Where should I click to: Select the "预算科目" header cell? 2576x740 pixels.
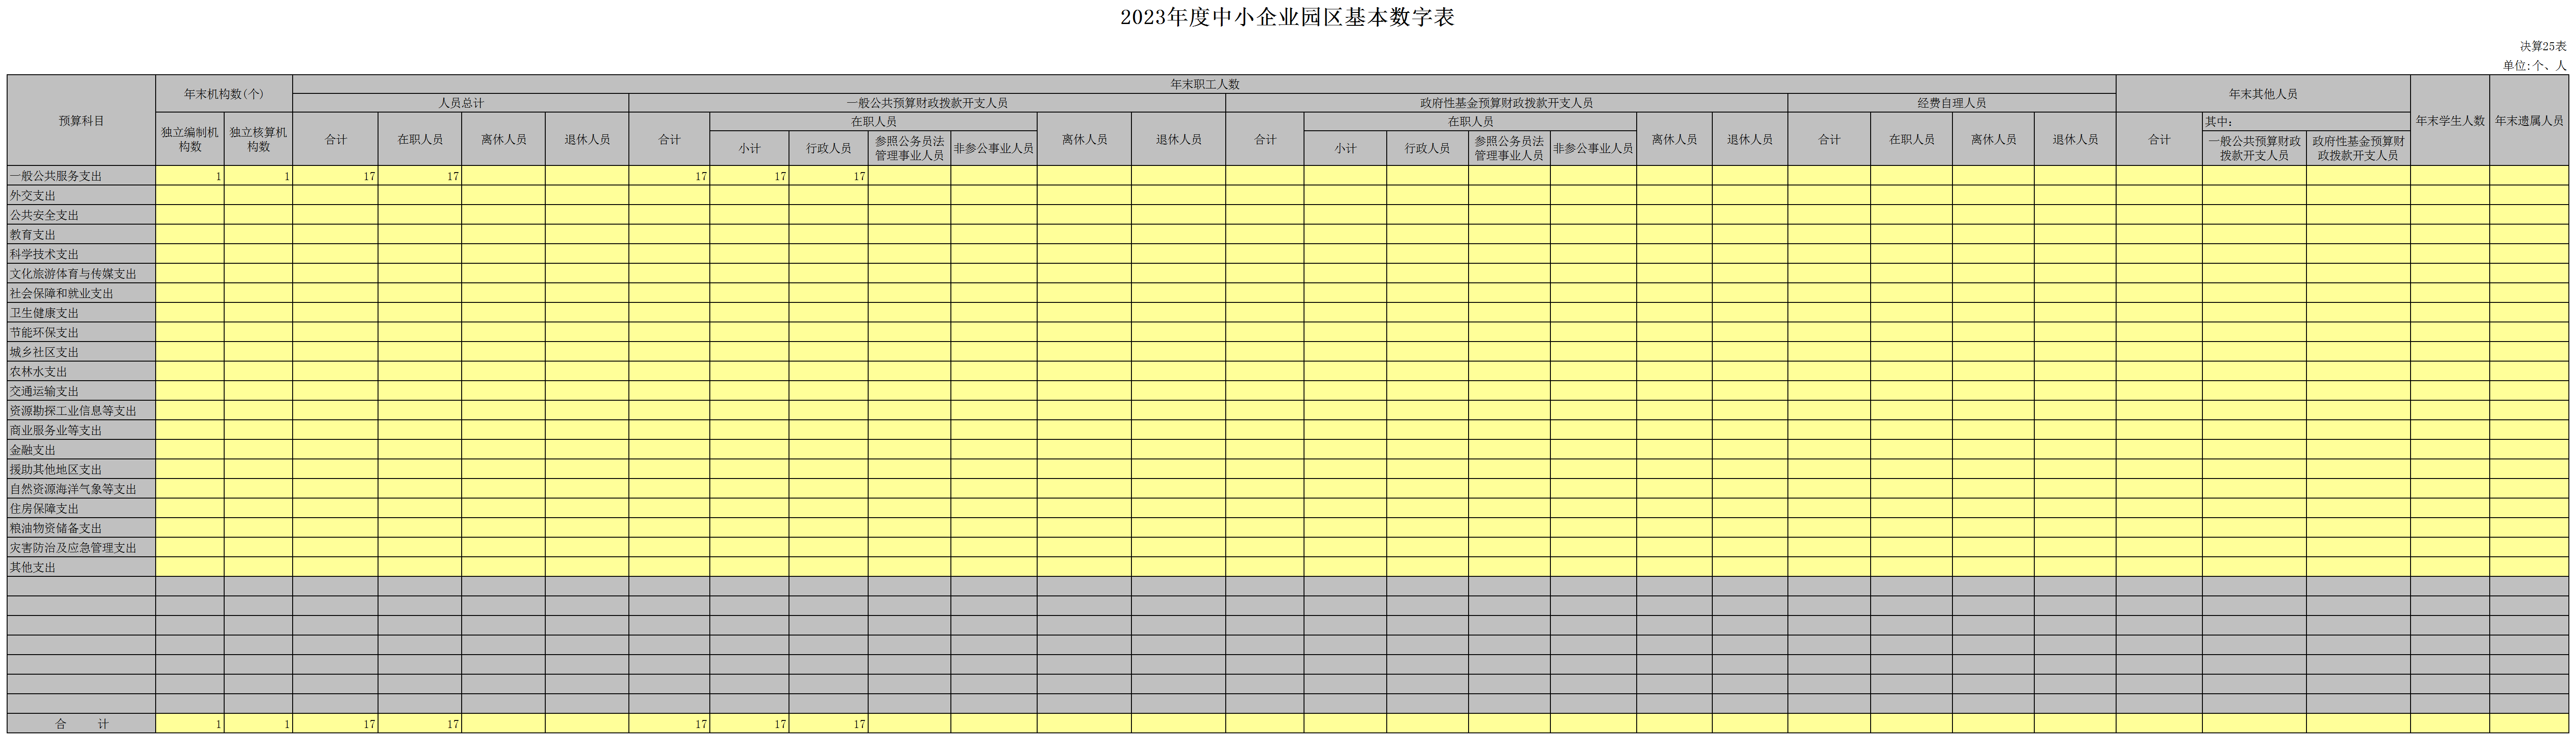click(x=81, y=120)
